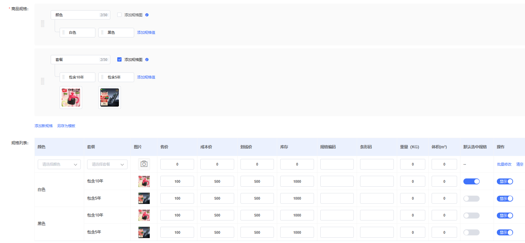Viewport: 525px width, 243px height.
Task: Click the camera icon in batch image cell
Action: tap(144, 164)
